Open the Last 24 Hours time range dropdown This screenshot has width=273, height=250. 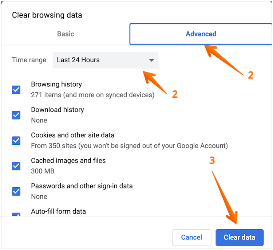(x=105, y=60)
